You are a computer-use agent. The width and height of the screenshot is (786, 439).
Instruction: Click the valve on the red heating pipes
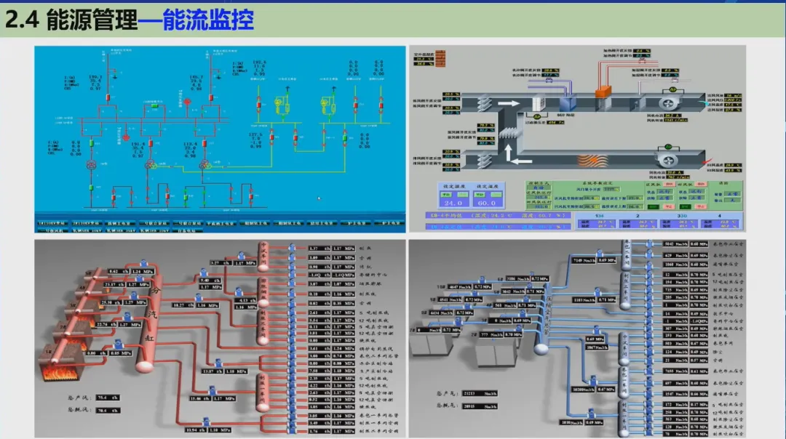[642, 60]
